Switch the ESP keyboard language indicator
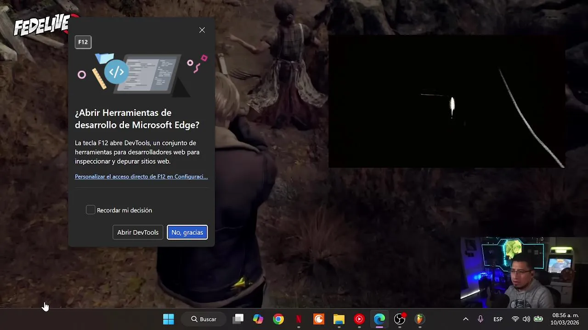Screen dimensions: 588x330 498,319
